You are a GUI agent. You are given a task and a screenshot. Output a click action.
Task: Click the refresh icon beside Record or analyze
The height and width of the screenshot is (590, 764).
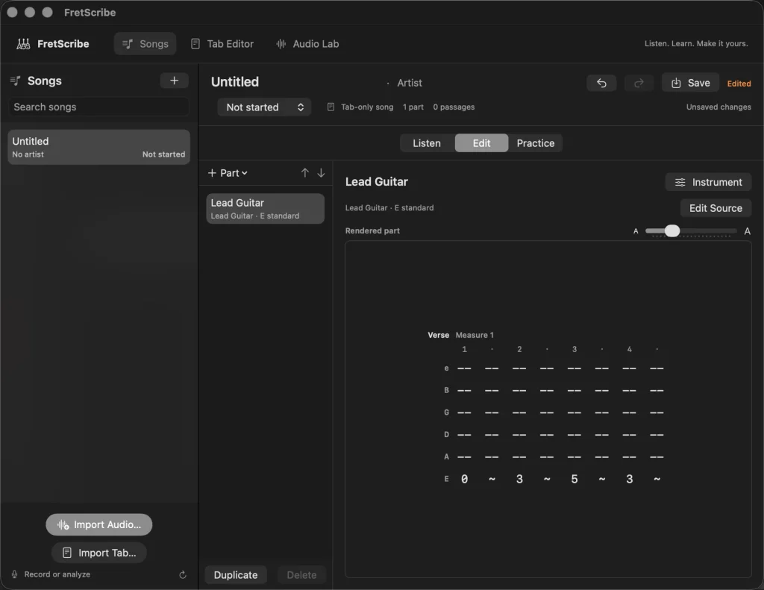183,575
